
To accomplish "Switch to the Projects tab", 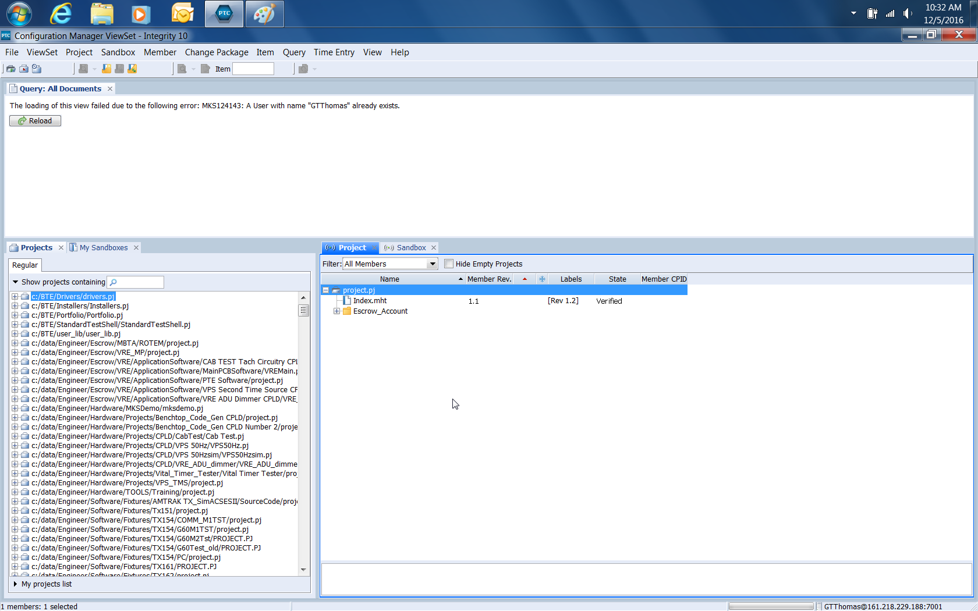I will click(36, 247).
